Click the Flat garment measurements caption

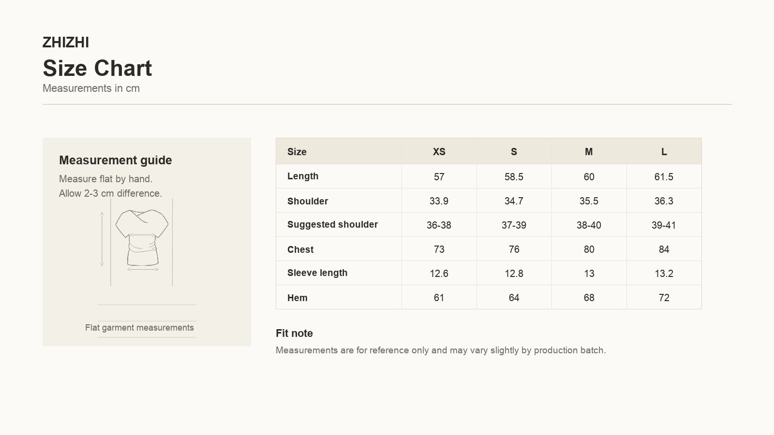coord(139,328)
